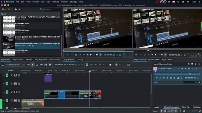Image resolution: width=202 pixels, height=113 pixels.
Task: Open the Monitor menu
Action: coord(64,2)
